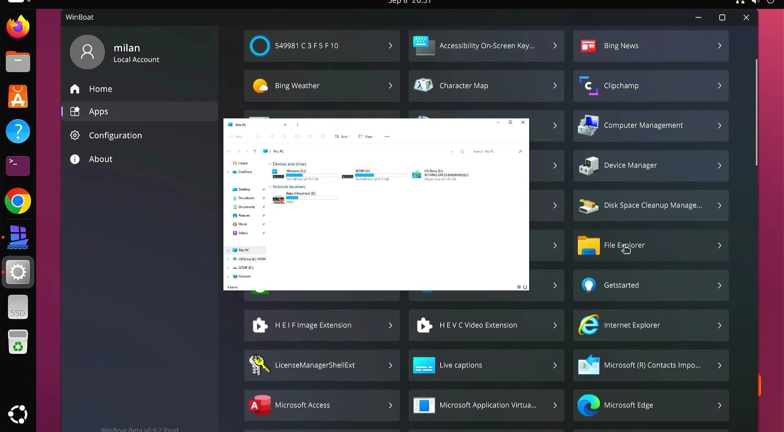784x432 pixels.
Task: Open the Bing News app
Action: click(651, 46)
